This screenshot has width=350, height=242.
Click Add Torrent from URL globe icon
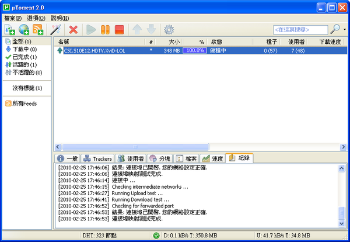pos(24,30)
